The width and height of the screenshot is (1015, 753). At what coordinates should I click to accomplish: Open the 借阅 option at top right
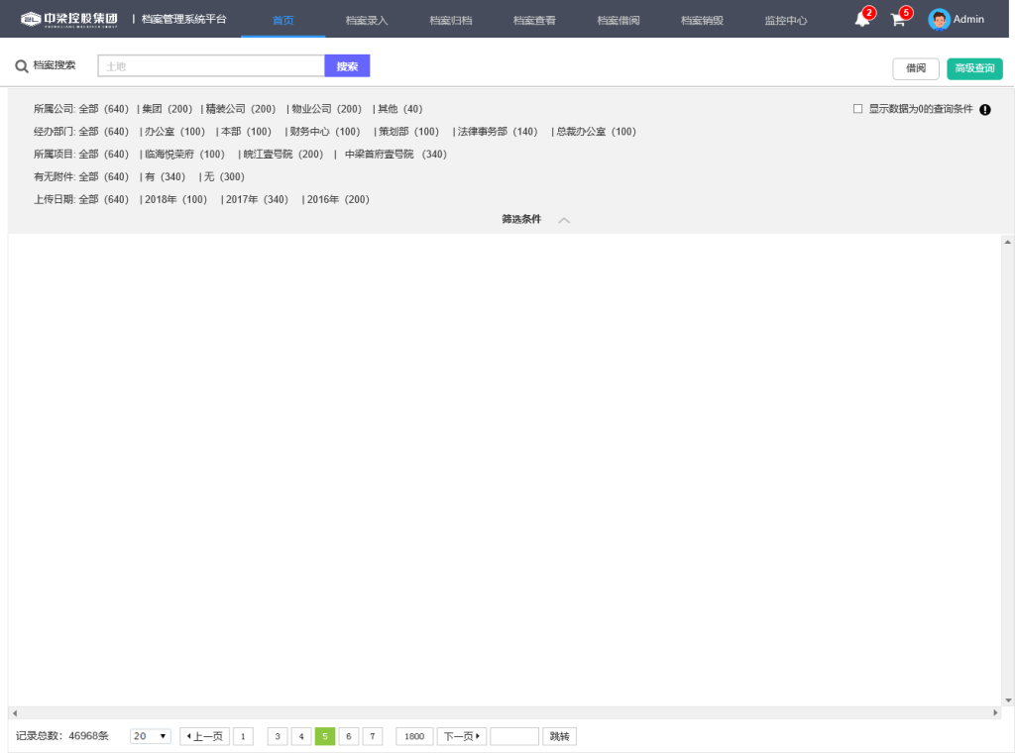point(915,68)
